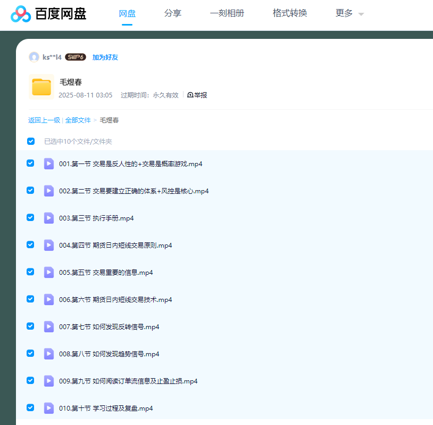The image size is (433, 425).
Task: Click 全部文件 in the breadcrumb
Action: (78, 120)
